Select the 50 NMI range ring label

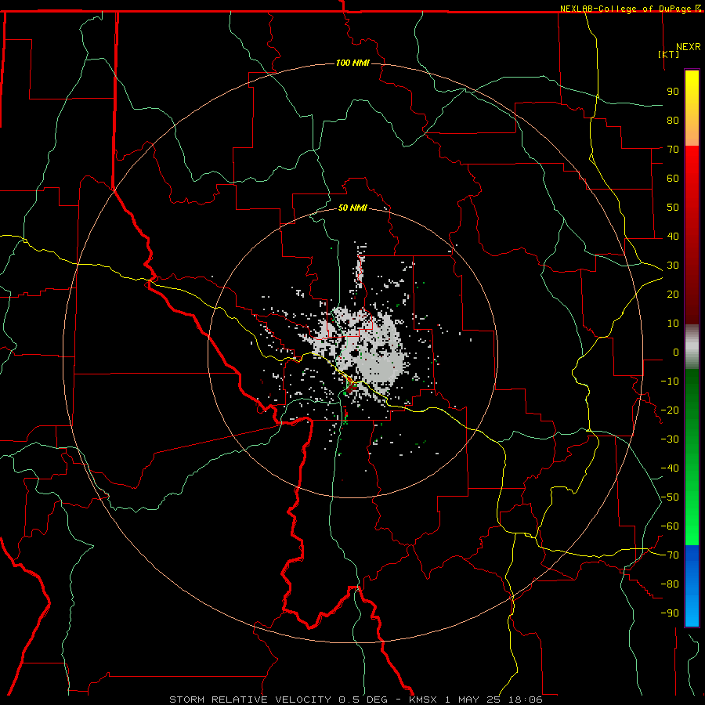[x=352, y=208]
